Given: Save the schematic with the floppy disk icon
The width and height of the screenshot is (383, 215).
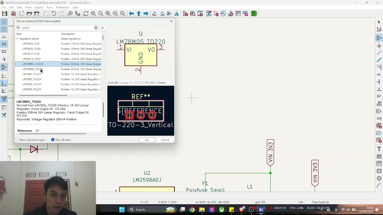Looking at the screenshot, I should pyautogui.click(x=4, y=14).
